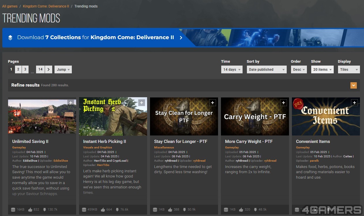Go to page 3 in the pagination
The width and height of the screenshot is (364, 216).
(x=25, y=69)
